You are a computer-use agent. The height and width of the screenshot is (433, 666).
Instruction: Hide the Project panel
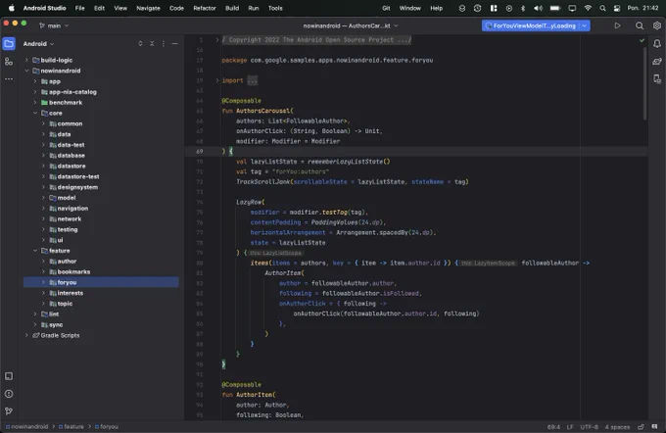click(x=175, y=44)
